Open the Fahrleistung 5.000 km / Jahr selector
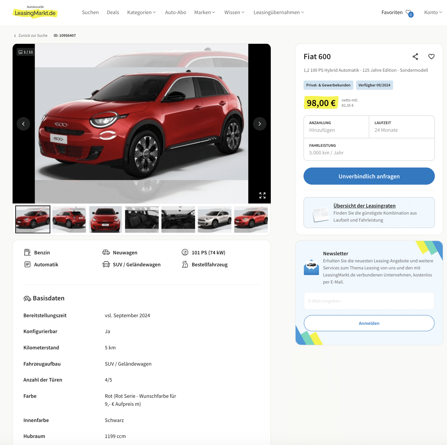 click(x=369, y=149)
